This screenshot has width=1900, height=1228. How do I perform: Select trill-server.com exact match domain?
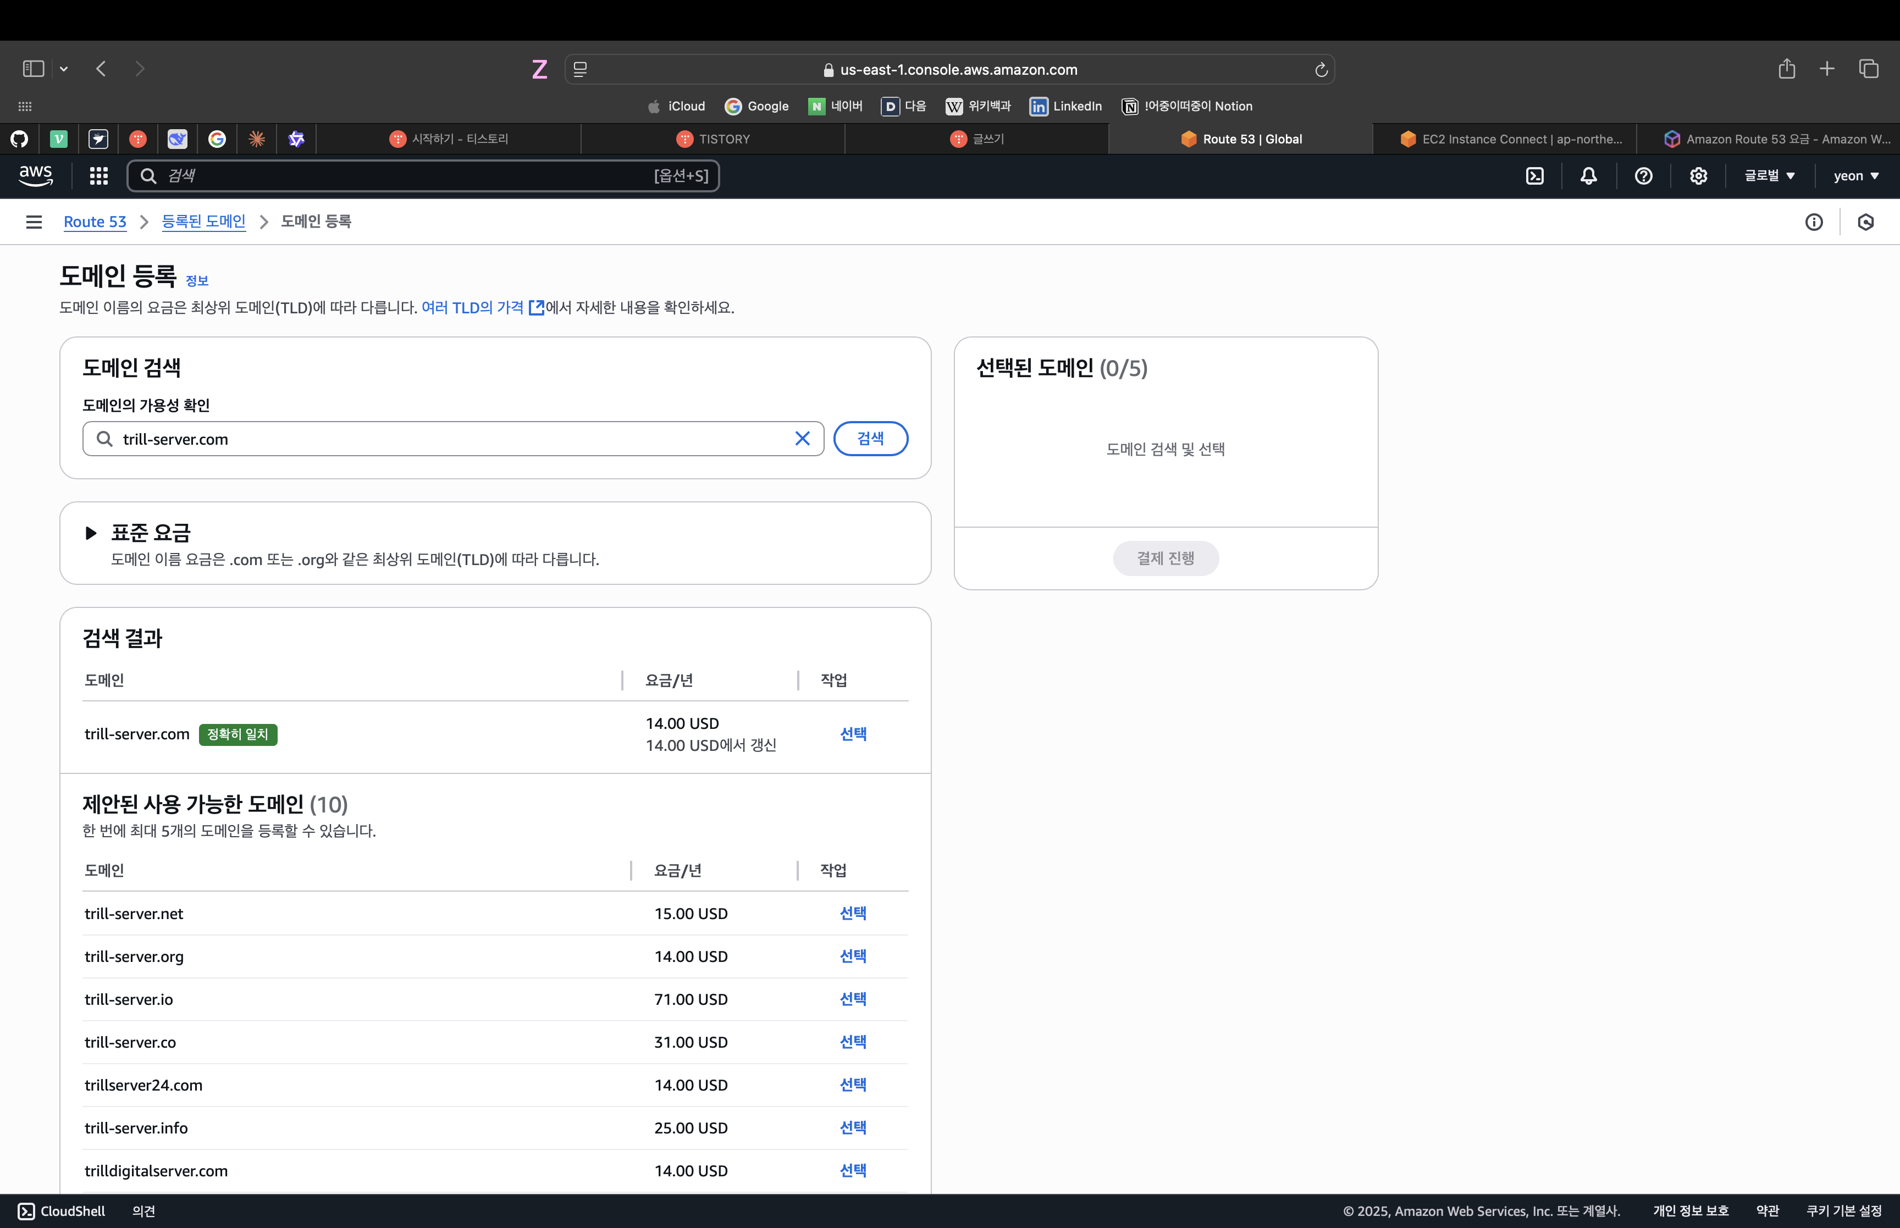pos(852,734)
